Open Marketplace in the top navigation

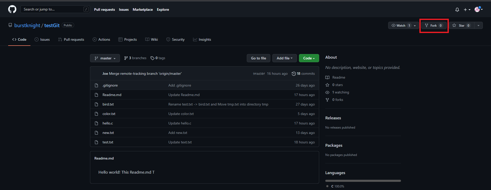tap(143, 9)
